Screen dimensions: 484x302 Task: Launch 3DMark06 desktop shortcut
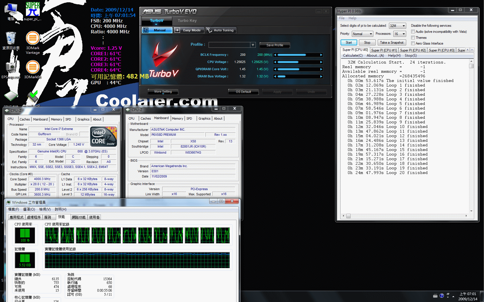pyautogui.click(x=33, y=69)
